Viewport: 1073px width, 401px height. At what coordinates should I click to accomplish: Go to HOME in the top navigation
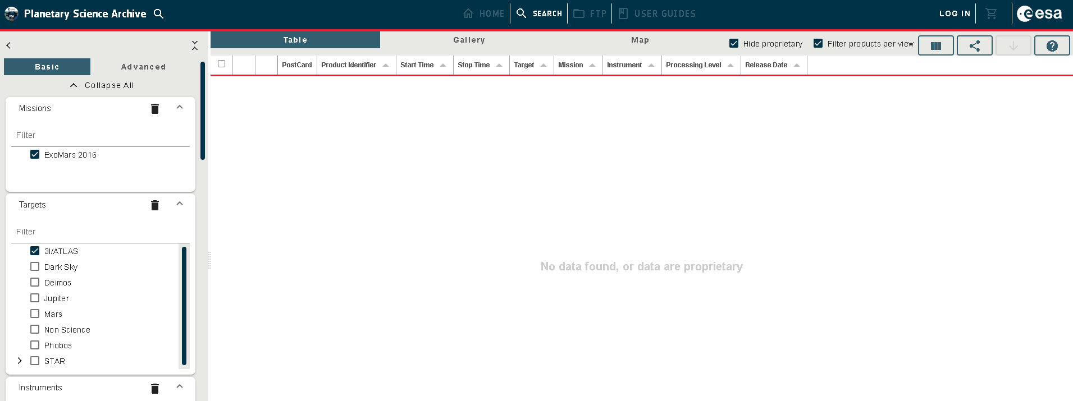tap(483, 13)
